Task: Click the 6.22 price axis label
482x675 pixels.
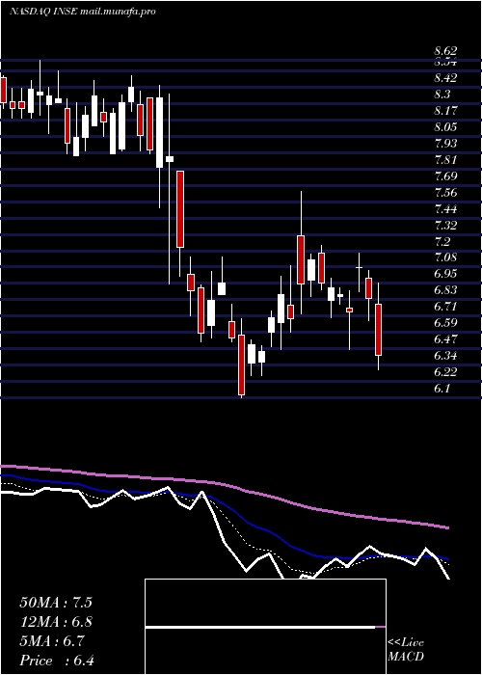Action: (445, 372)
